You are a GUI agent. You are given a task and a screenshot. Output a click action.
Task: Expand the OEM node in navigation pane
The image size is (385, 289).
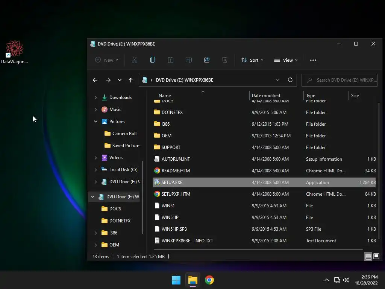click(x=96, y=245)
